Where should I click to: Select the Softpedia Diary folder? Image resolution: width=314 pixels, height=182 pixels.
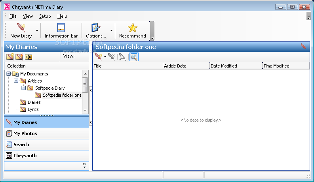point(50,88)
